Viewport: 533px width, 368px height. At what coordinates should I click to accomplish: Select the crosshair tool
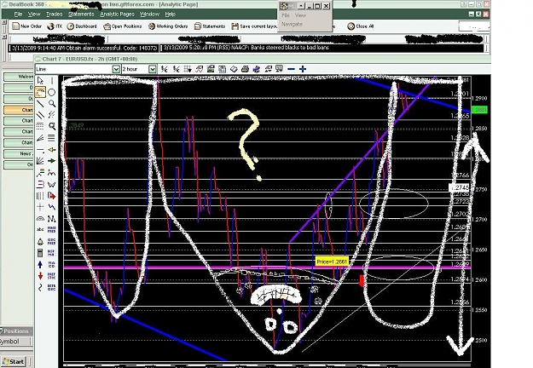coord(40,207)
